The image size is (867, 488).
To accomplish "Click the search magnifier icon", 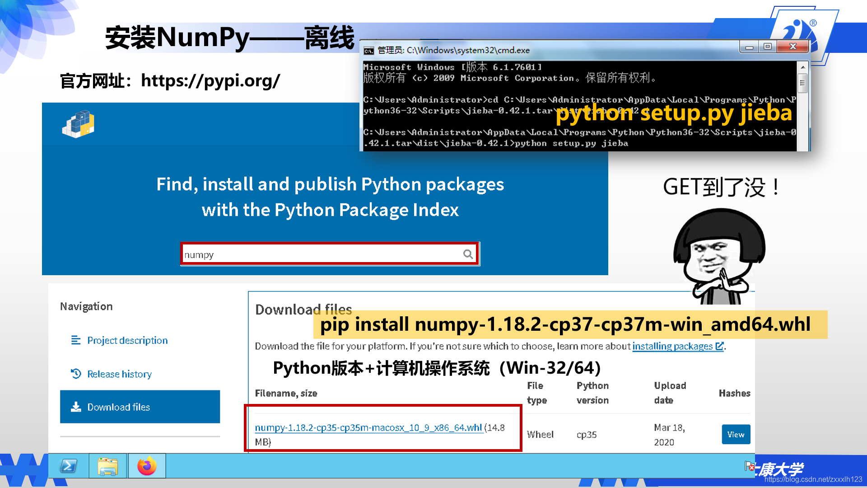I will coord(468,254).
